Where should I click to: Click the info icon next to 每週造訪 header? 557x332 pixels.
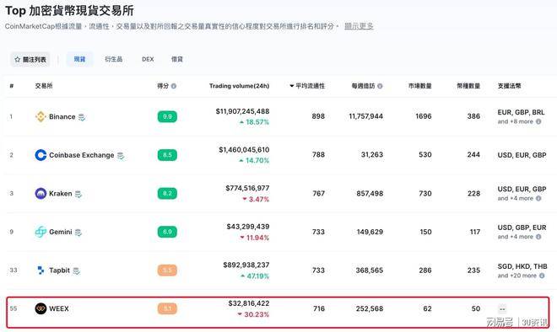coord(380,86)
